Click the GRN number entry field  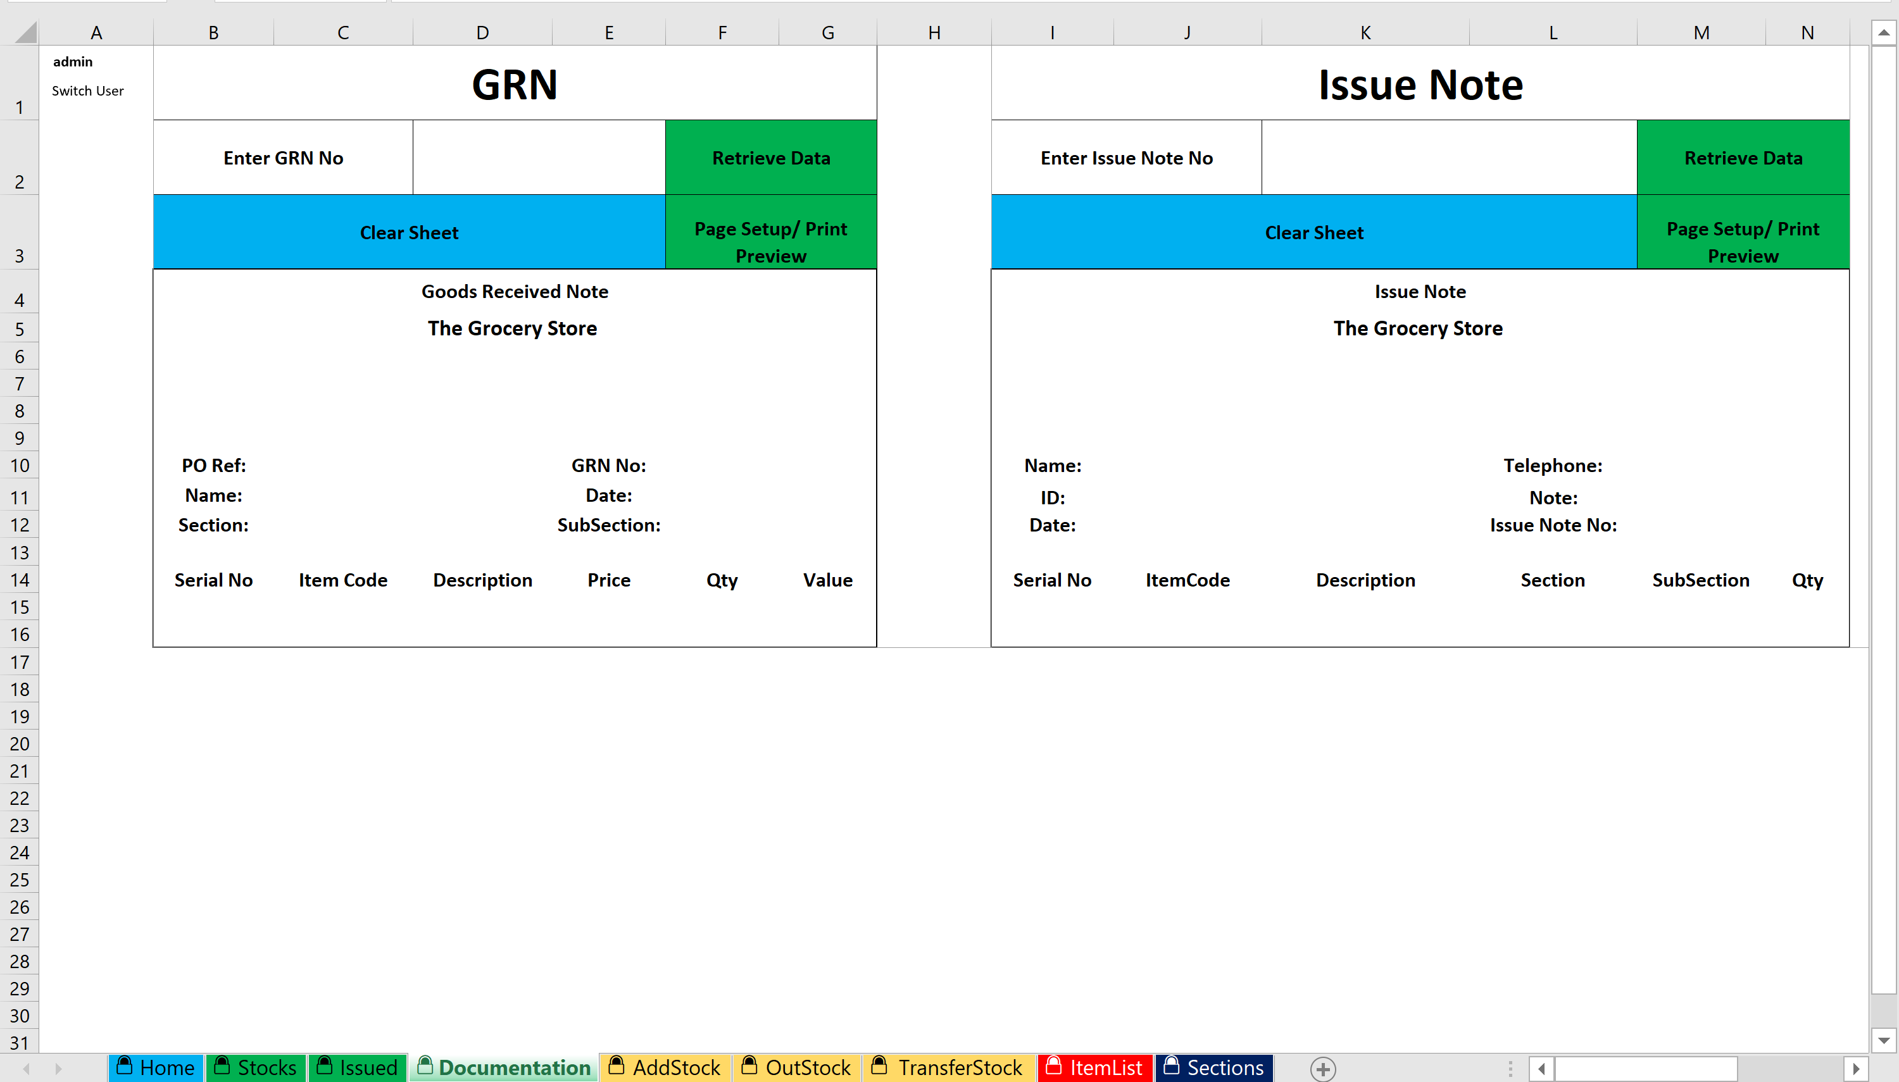coord(538,158)
